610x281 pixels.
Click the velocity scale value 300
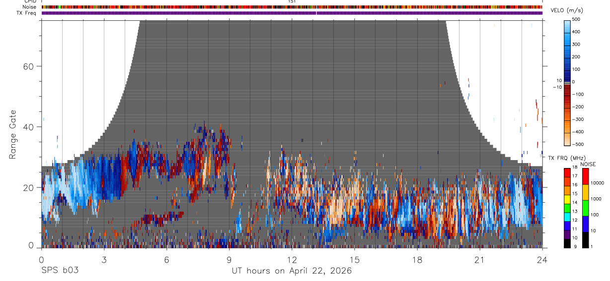click(x=576, y=44)
